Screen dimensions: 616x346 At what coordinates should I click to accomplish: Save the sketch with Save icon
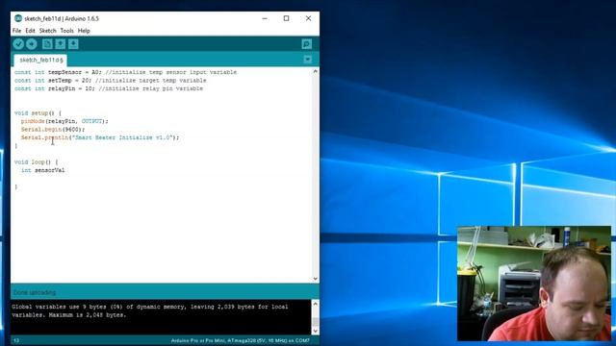(x=73, y=44)
